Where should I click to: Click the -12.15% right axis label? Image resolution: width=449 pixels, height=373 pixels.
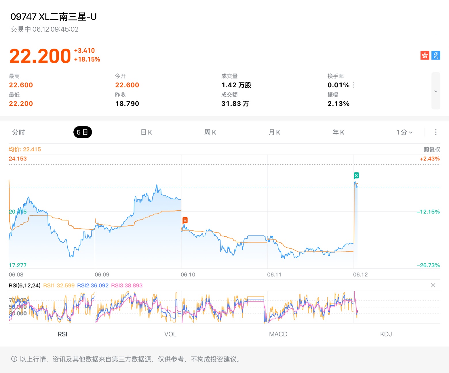[428, 212]
